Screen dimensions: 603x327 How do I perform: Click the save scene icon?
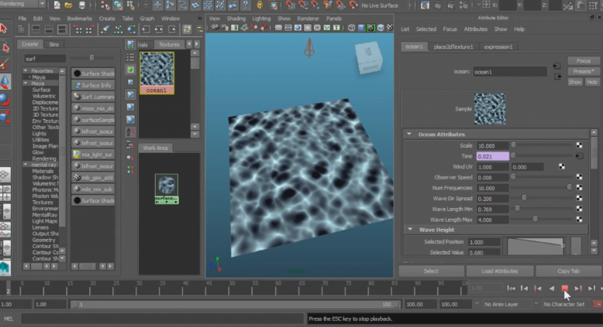(81, 5)
